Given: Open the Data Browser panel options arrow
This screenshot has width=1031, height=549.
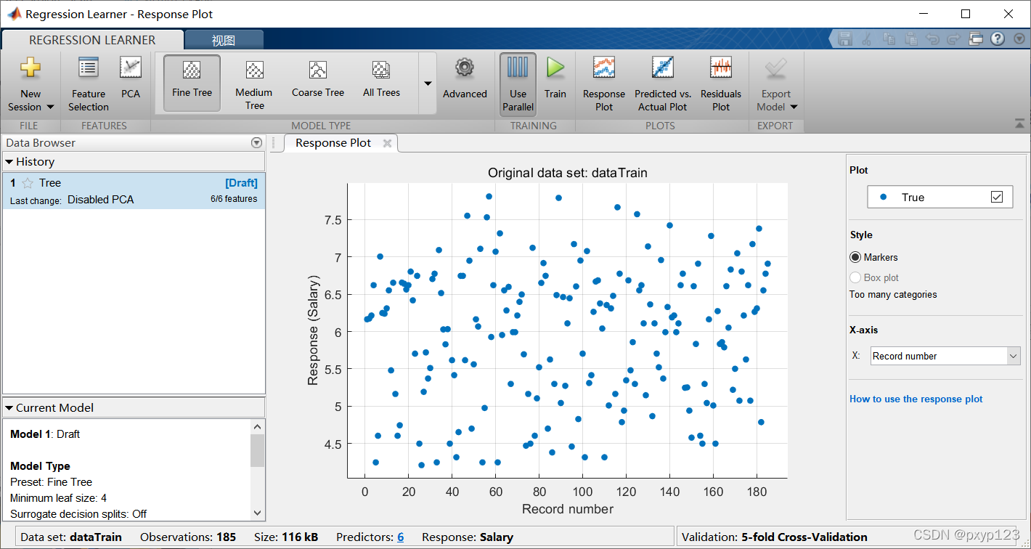Looking at the screenshot, I should coord(256,143).
